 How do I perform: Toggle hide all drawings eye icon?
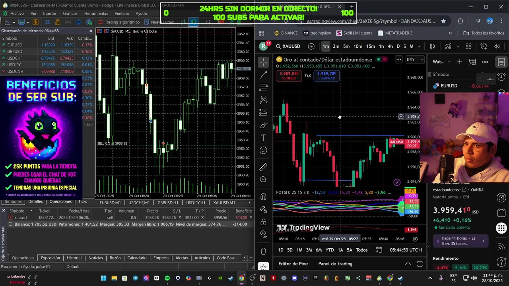(263, 234)
